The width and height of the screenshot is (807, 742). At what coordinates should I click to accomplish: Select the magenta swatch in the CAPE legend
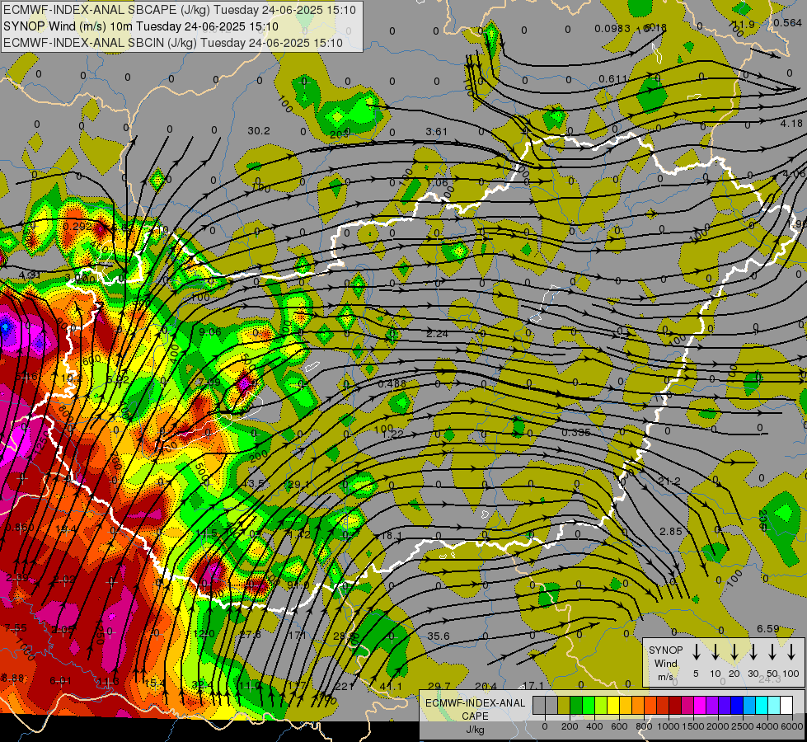click(x=700, y=706)
